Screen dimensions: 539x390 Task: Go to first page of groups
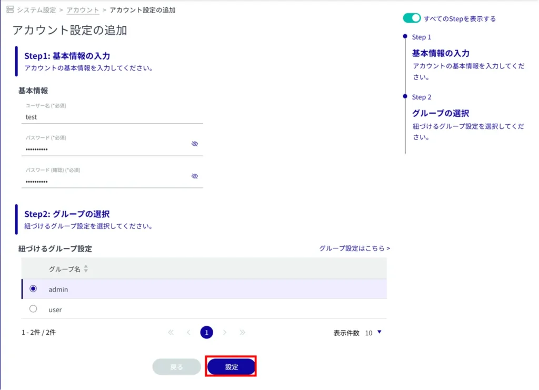[171, 333]
